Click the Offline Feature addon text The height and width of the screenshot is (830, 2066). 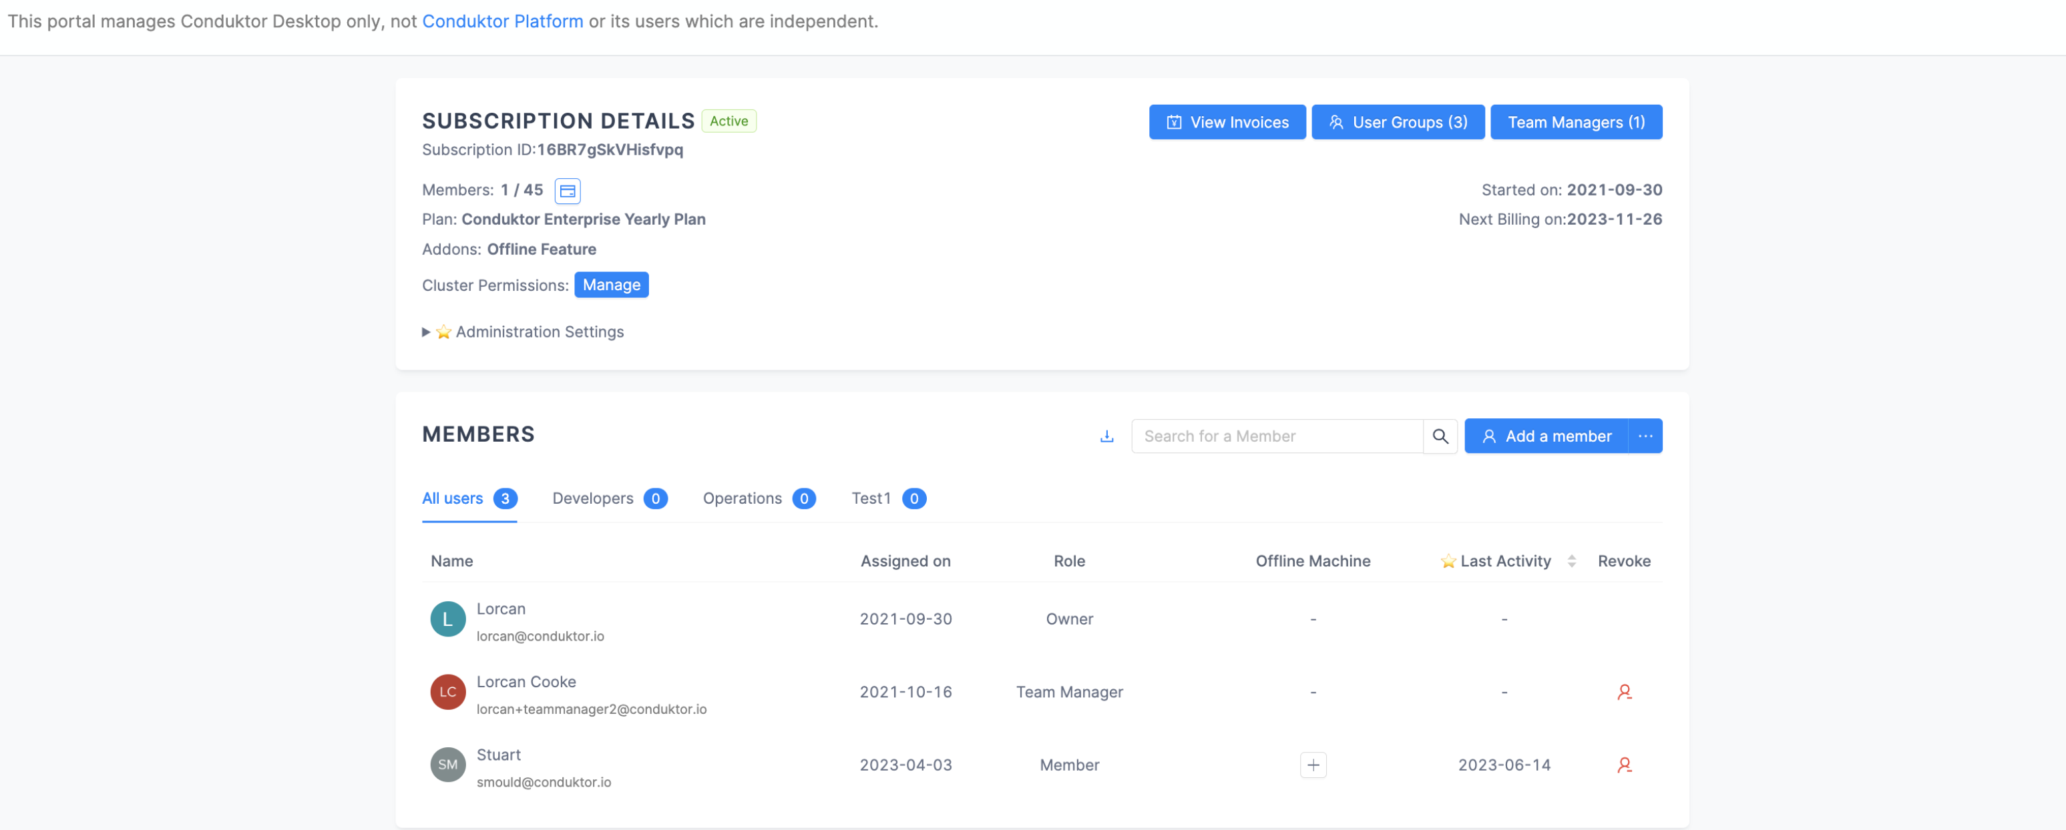[x=542, y=249]
